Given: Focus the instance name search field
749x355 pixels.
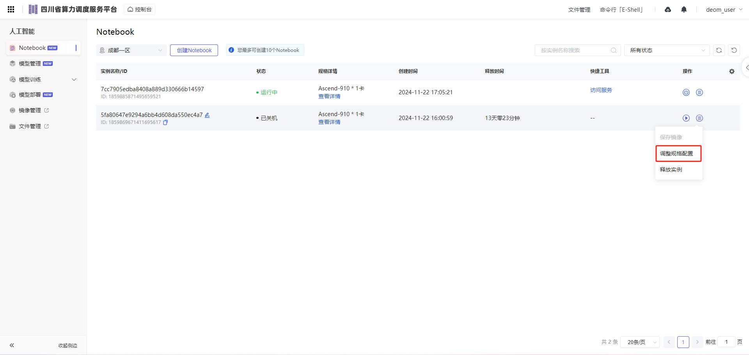Looking at the screenshot, I should [x=578, y=50].
